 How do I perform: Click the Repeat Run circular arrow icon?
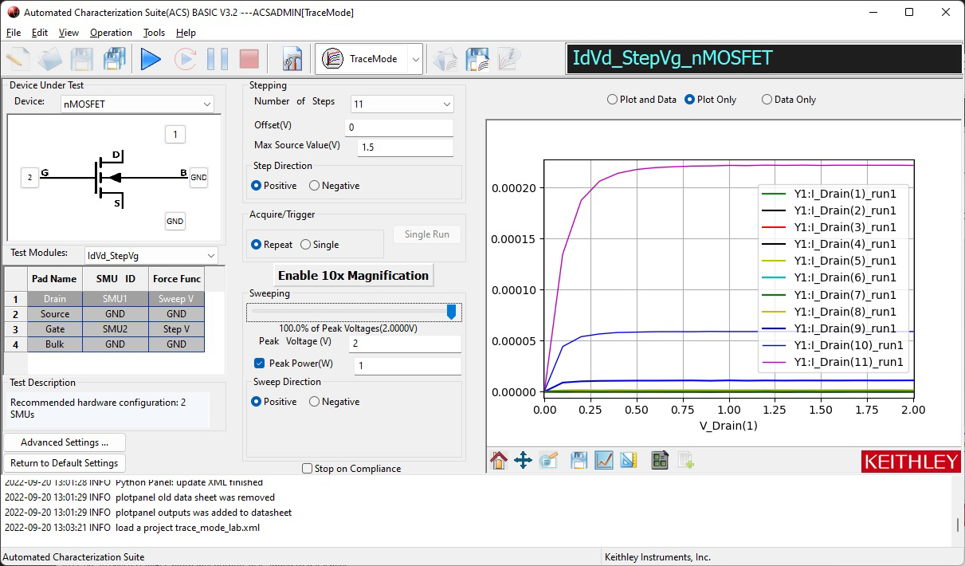click(185, 59)
